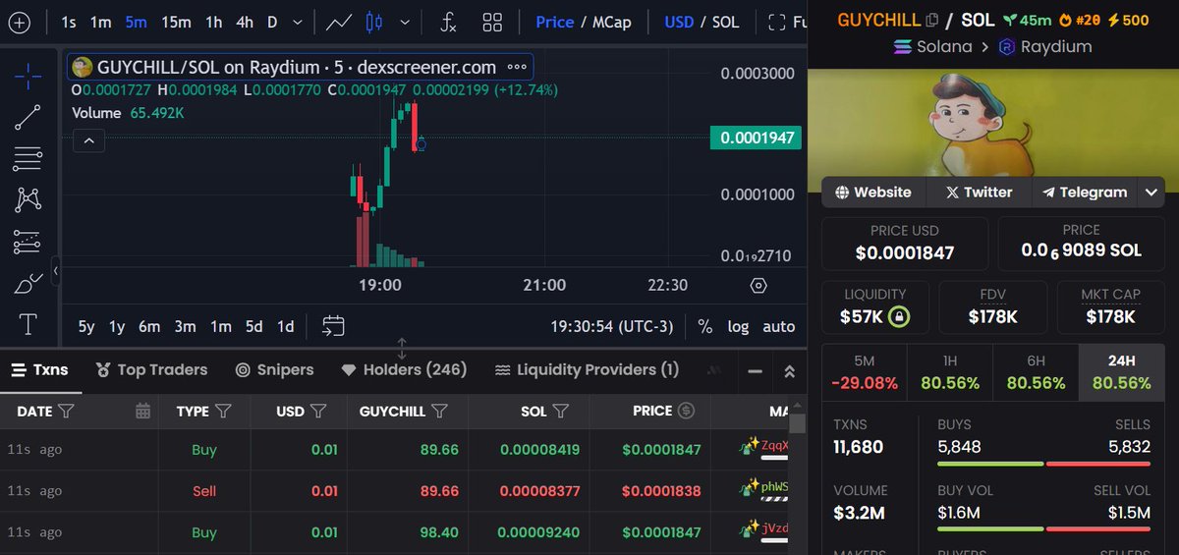Viewport: 1179px width, 555px height.
Task: Select the 15m timeframe
Action: pyautogui.click(x=177, y=22)
